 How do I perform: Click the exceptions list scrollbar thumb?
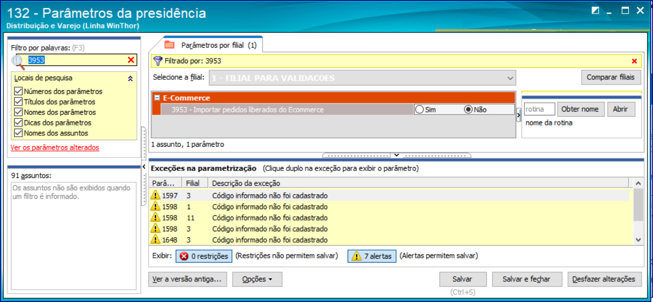click(x=637, y=205)
